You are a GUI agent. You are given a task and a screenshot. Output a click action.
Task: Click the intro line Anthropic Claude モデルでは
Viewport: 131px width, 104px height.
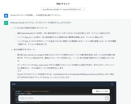(41, 23)
